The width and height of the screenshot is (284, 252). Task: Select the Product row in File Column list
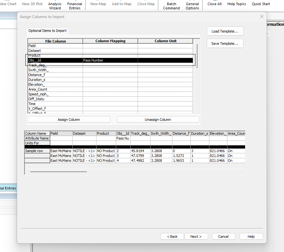click(x=110, y=55)
